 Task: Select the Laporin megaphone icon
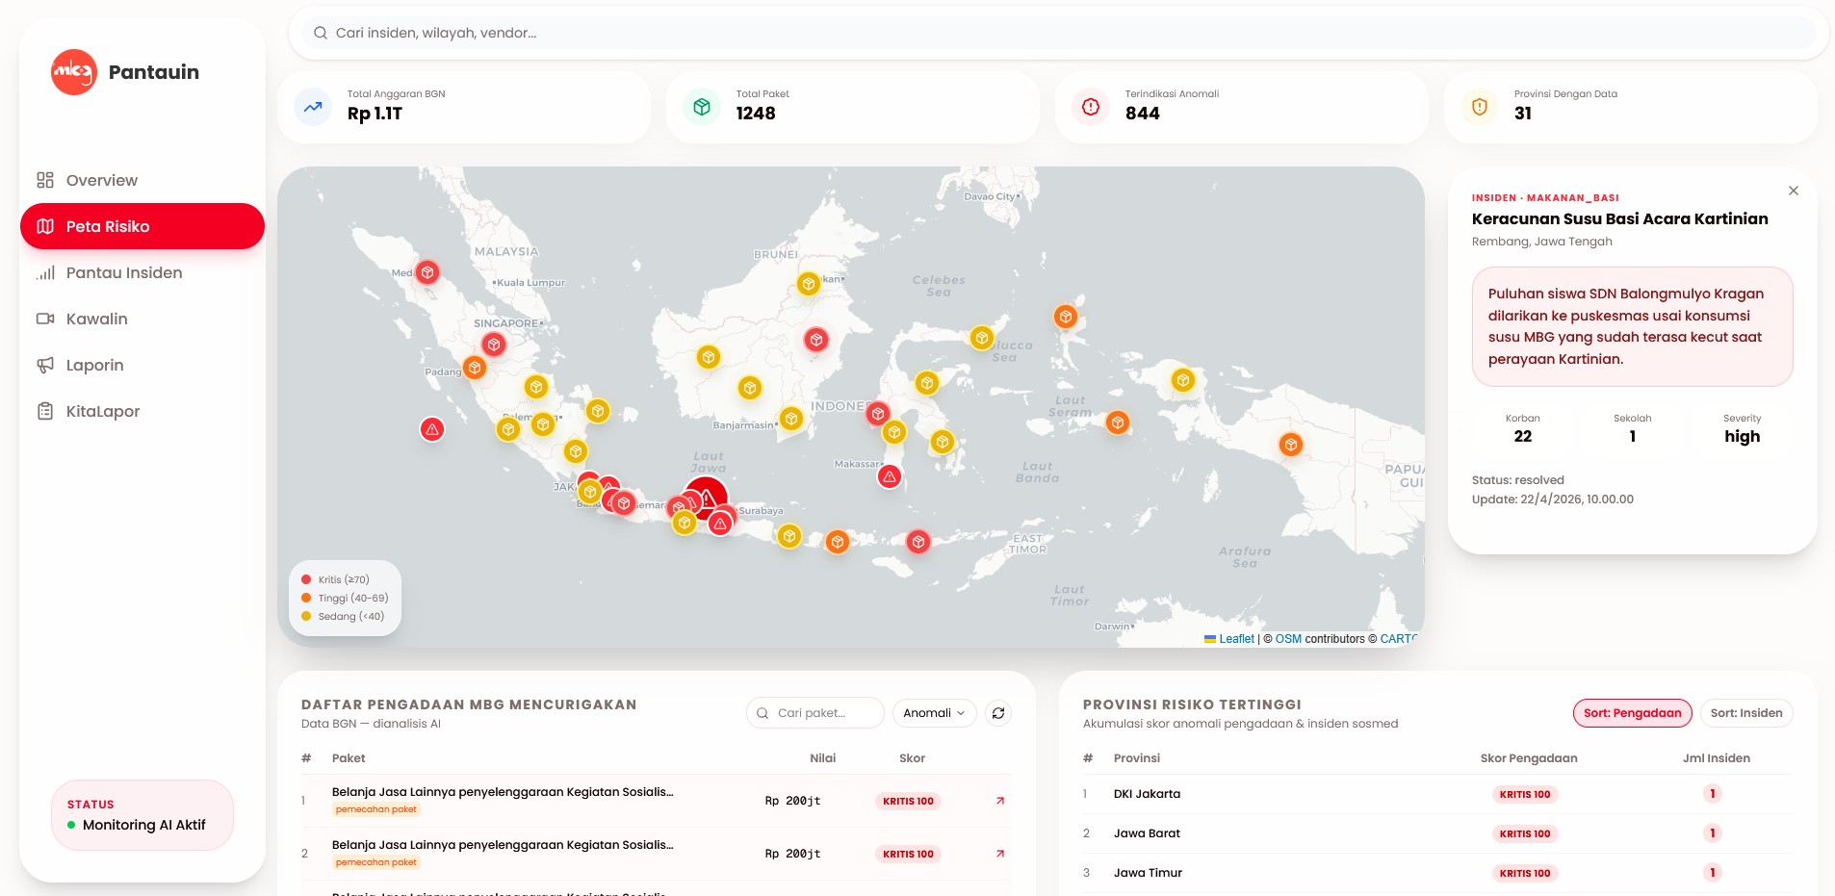point(45,365)
